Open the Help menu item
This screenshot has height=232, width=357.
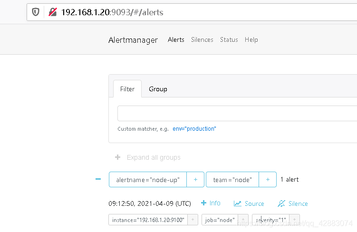tap(251, 39)
